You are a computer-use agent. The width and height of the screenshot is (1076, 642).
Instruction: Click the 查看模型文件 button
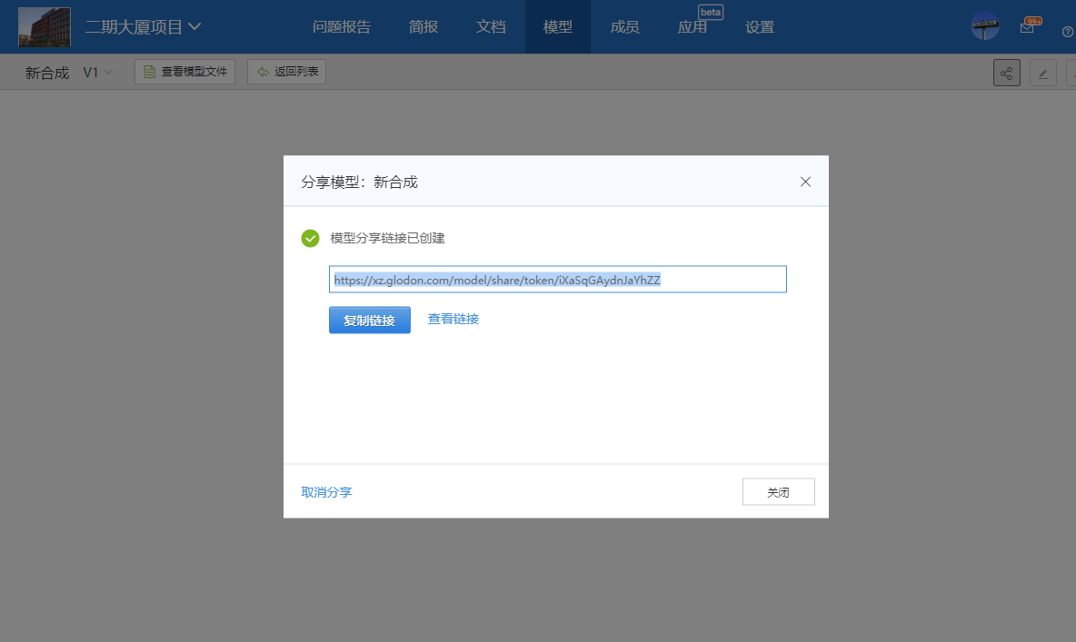point(185,72)
